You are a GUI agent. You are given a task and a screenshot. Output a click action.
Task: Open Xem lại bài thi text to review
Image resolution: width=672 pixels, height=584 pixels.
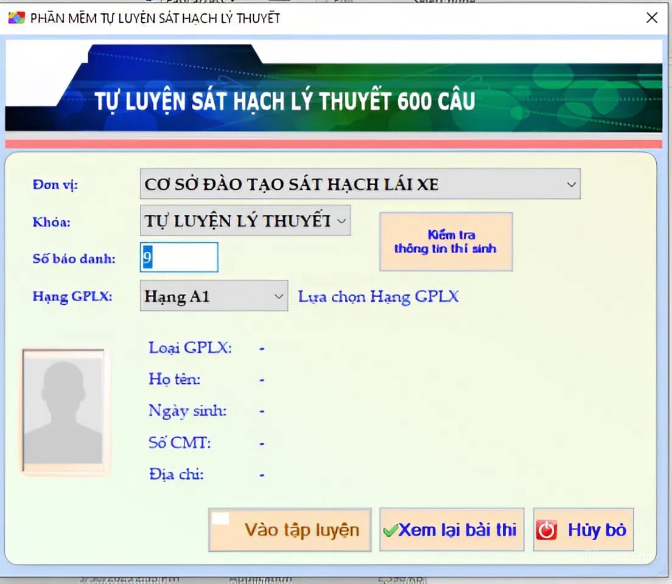pos(457,530)
